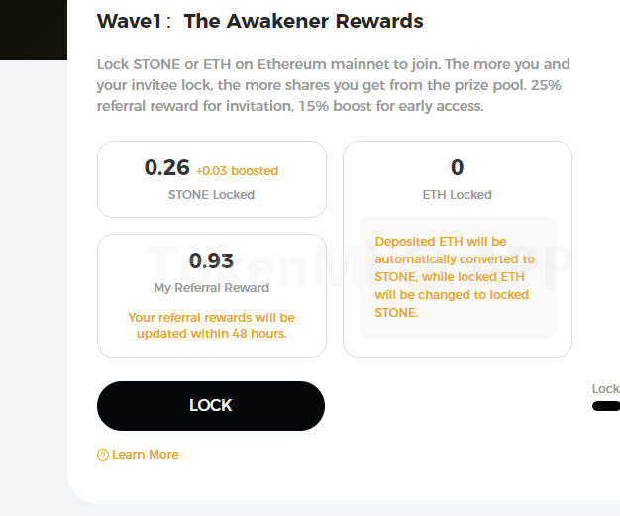This screenshot has height=516, width=620.
Task: Click the dark panel in top-left corner
Action: [33, 28]
